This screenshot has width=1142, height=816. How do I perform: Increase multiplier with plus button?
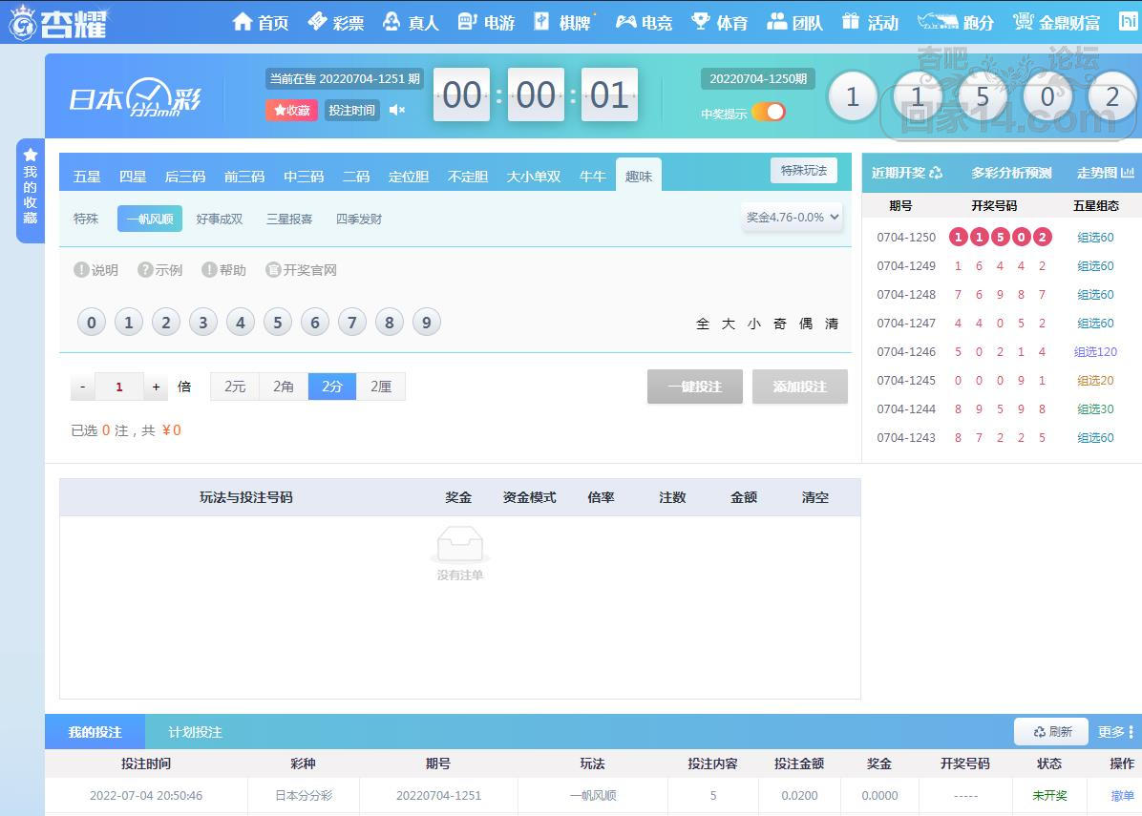tap(157, 387)
